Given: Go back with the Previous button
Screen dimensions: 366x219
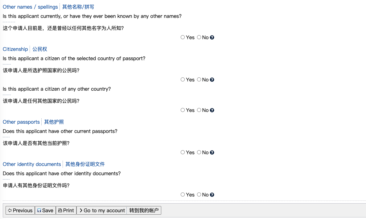Looking at the screenshot, I should click(x=20, y=210).
